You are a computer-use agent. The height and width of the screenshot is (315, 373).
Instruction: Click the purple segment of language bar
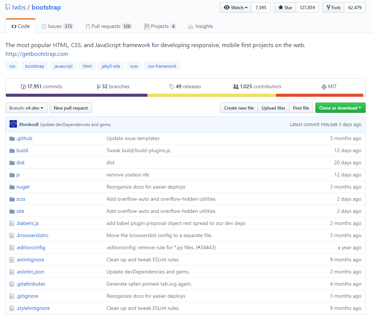click(x=76, y=95)
